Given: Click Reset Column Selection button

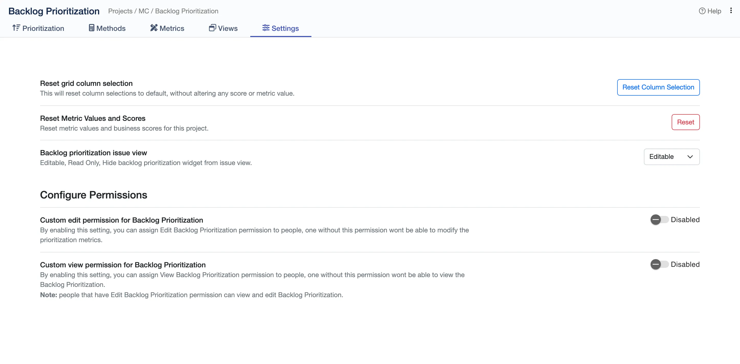Looking at the screenshot, I should point(658,87).
